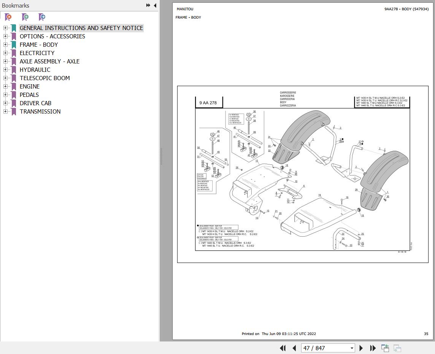Click the add new bookmark icon
435x354 pixels.
(25, 17)
